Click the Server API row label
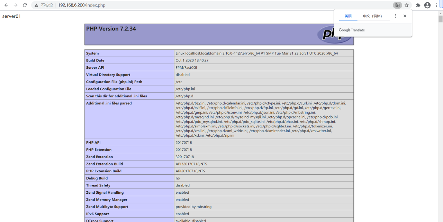Viewport: 443px width, 222px height. (x=95, y=68)
